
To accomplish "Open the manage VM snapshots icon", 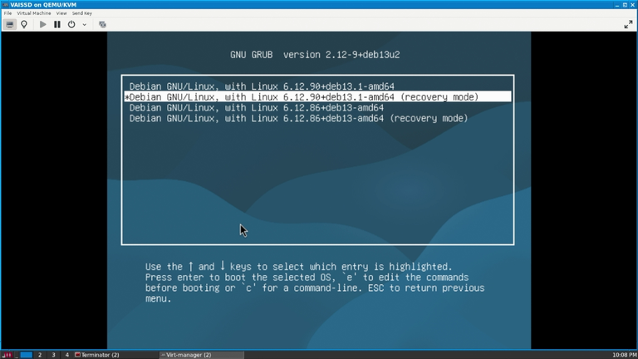I will pyautogui.click(x=102, y=24).
